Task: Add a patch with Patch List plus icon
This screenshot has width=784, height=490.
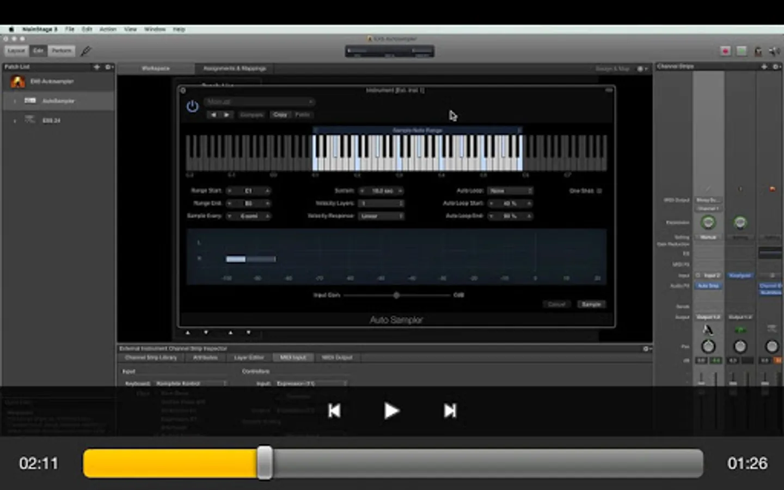Action: 97,67
